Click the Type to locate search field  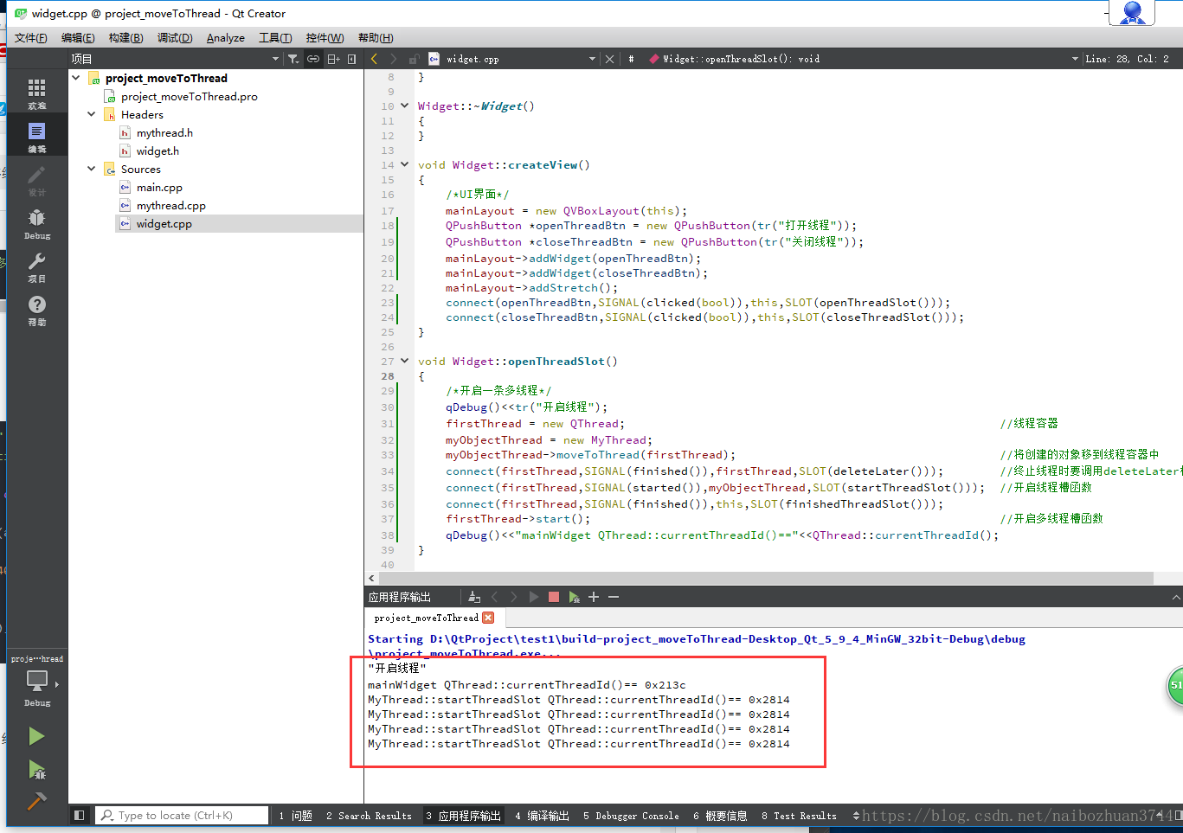coord(183,815)
